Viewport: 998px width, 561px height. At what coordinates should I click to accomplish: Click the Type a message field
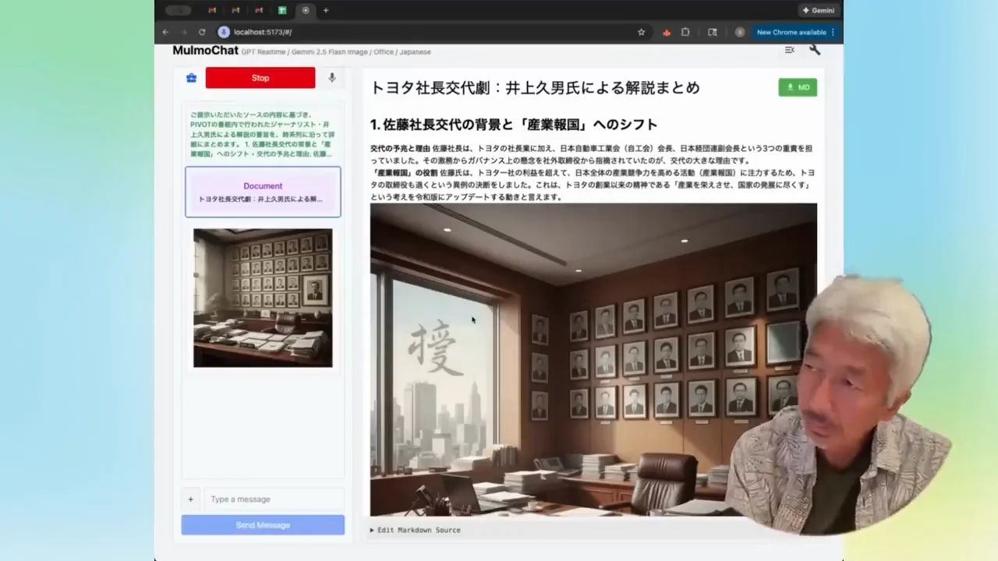(273, 499)
